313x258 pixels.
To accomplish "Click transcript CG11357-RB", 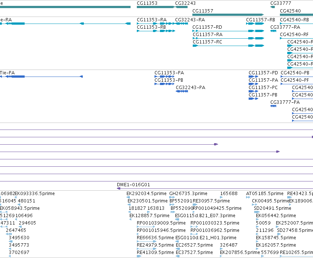I will (x=260, y=20).
